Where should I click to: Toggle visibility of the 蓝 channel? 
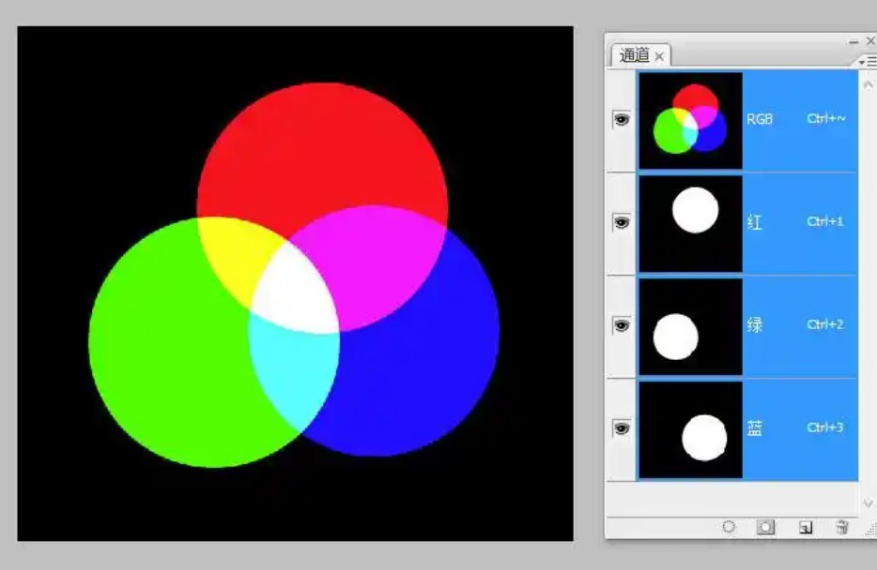(621, 428)
